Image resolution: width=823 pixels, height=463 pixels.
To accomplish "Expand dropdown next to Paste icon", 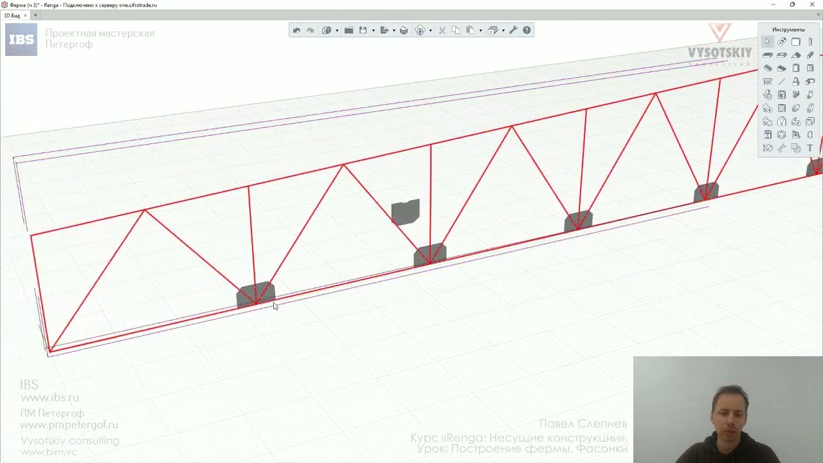I will coord(480,30).
